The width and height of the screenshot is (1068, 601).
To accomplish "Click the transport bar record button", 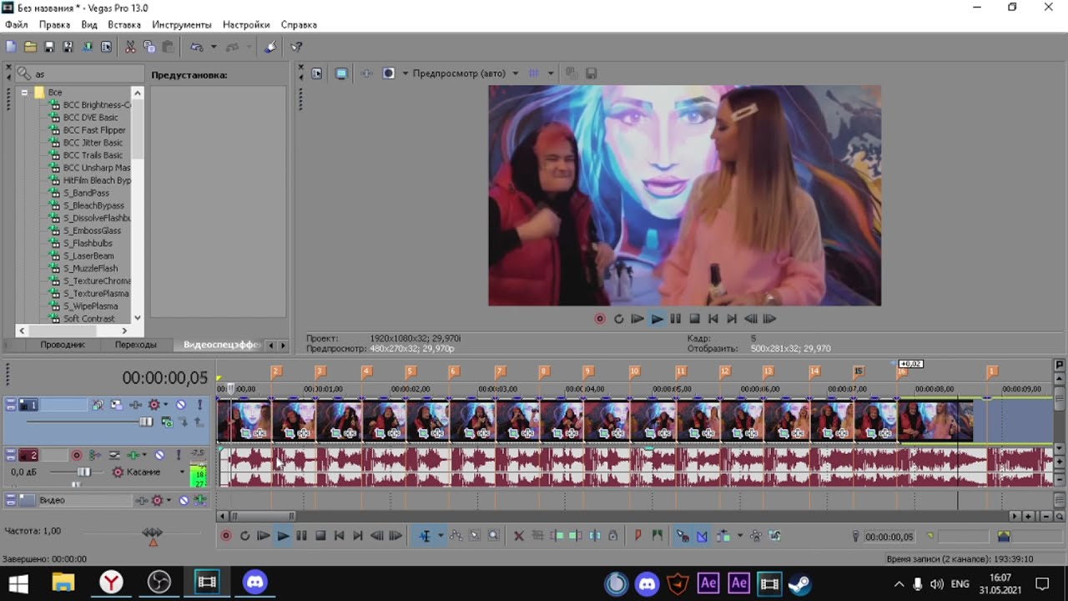I will 225,536.
